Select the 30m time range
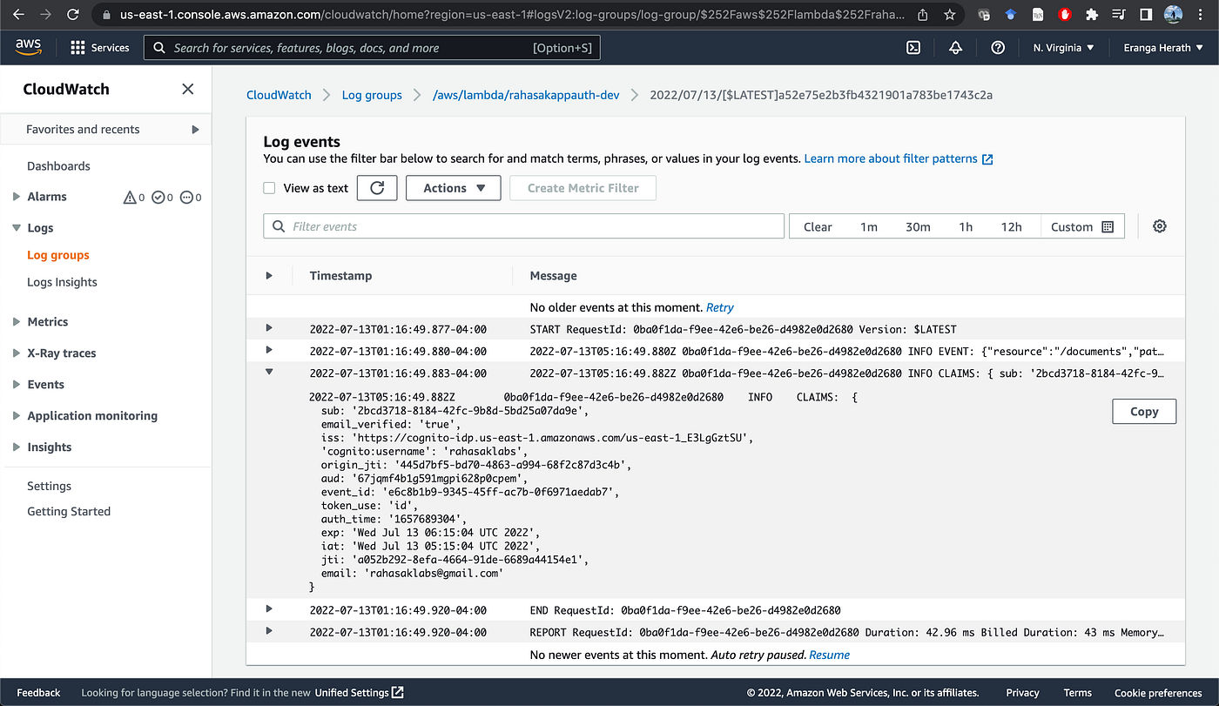The width and height of the screenshot is (1219, 706). (x=918, y=226)
